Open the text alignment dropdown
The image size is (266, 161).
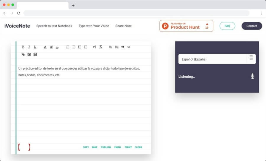click(x=57, y=47)
